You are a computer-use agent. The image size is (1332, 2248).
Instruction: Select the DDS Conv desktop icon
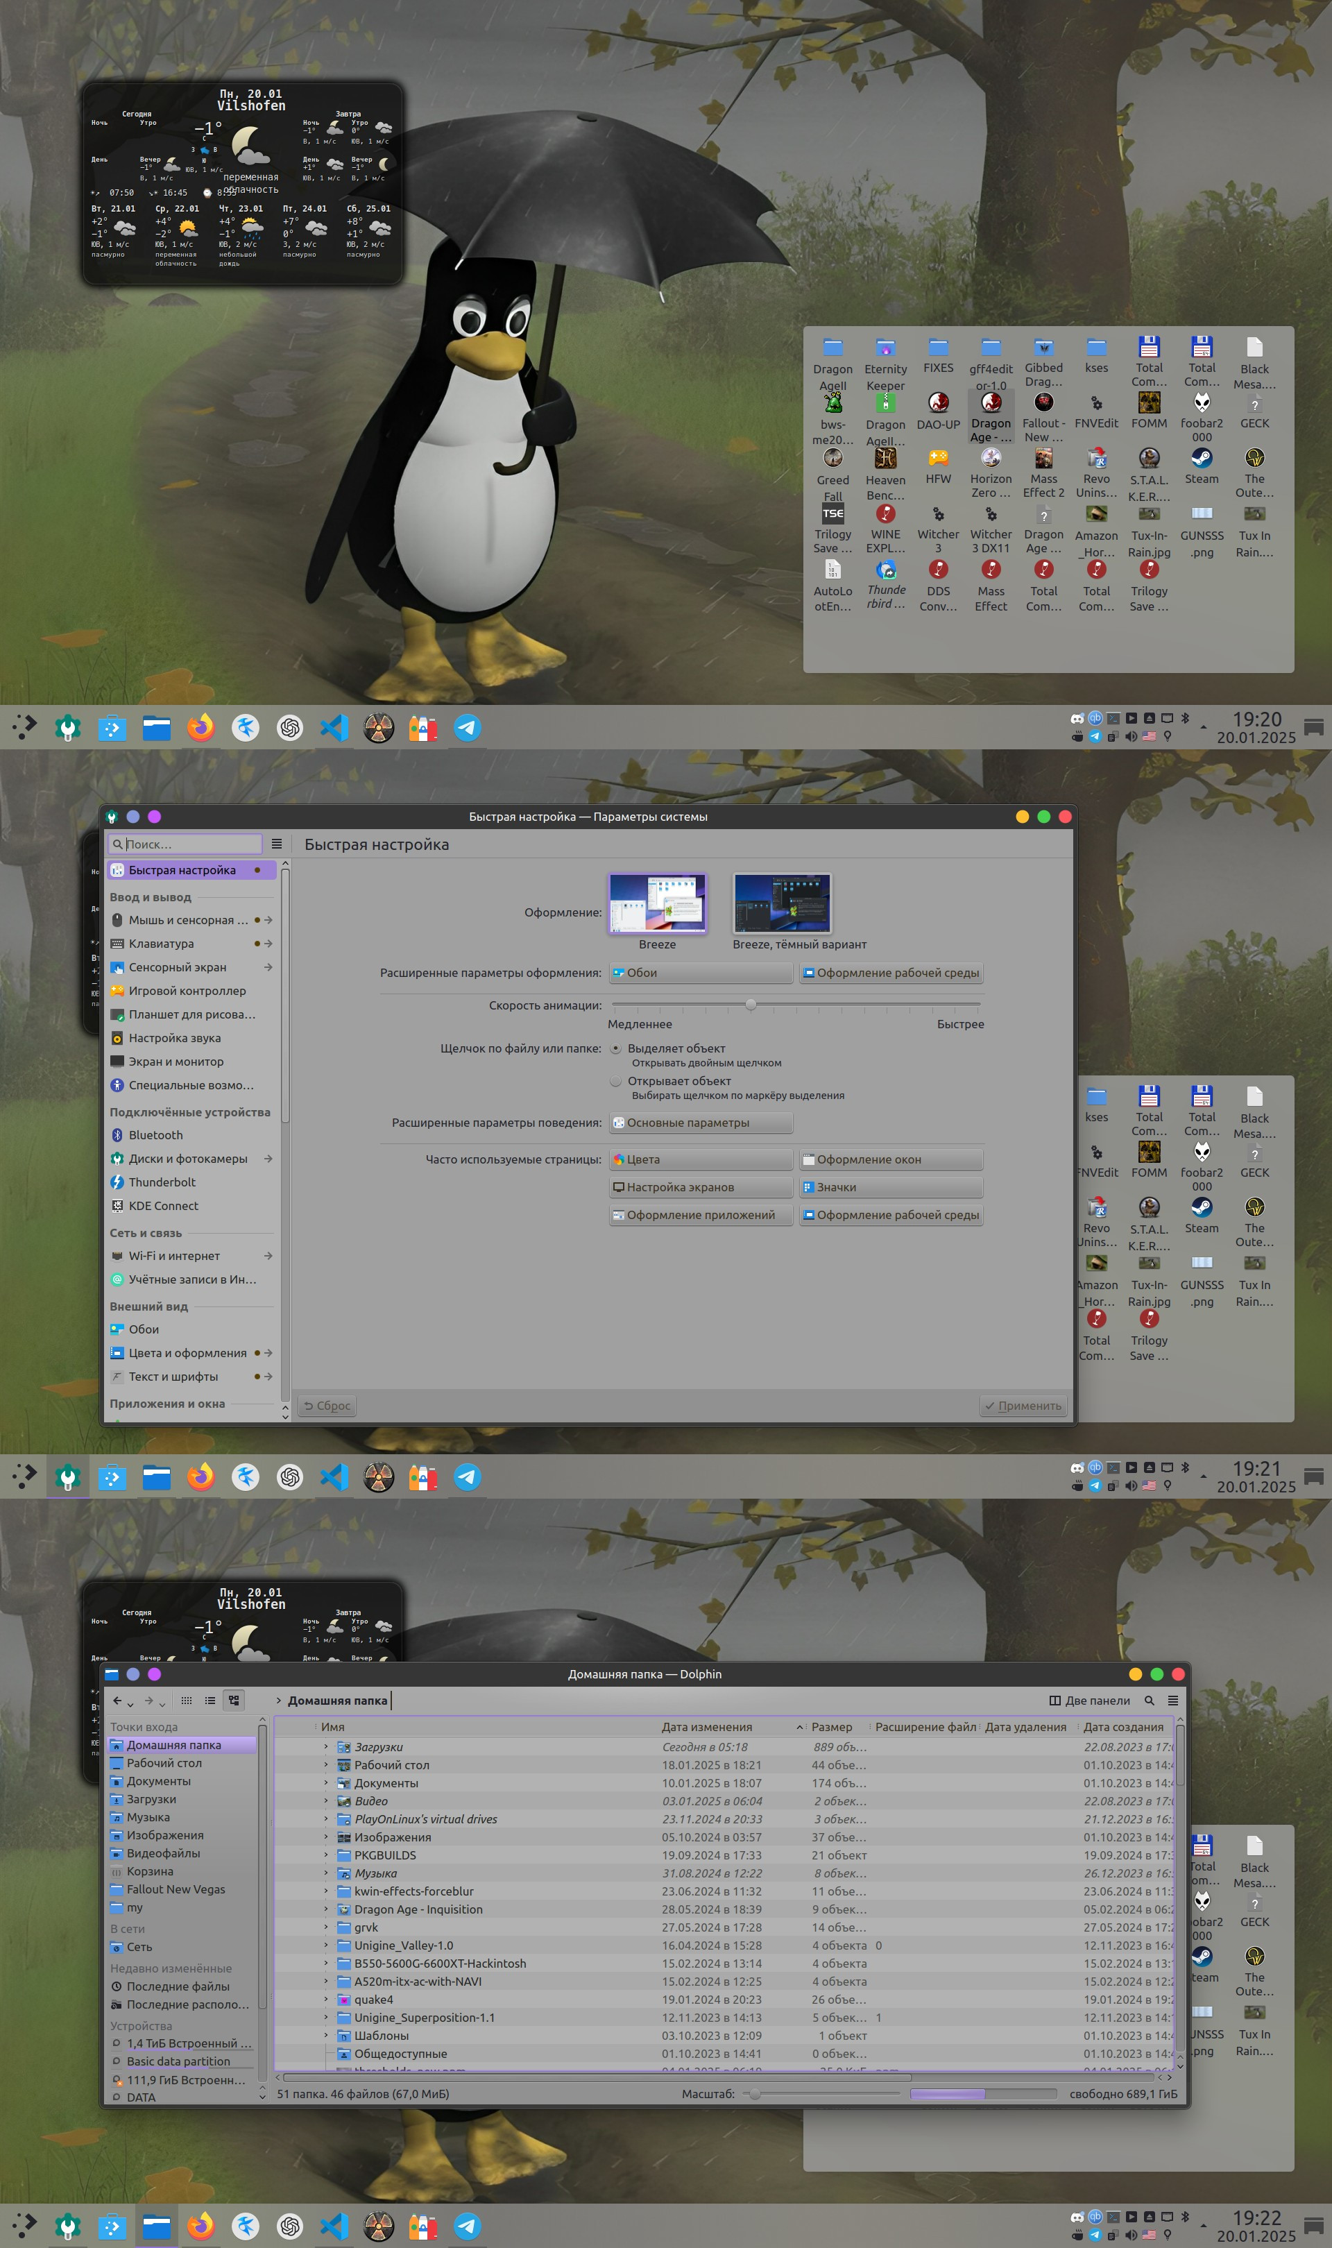tap(938, 585)
